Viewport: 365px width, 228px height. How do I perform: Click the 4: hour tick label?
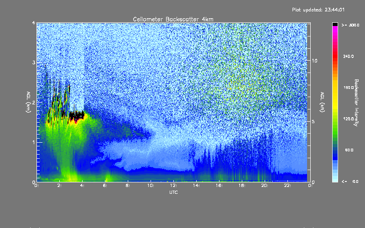(82, 186)
